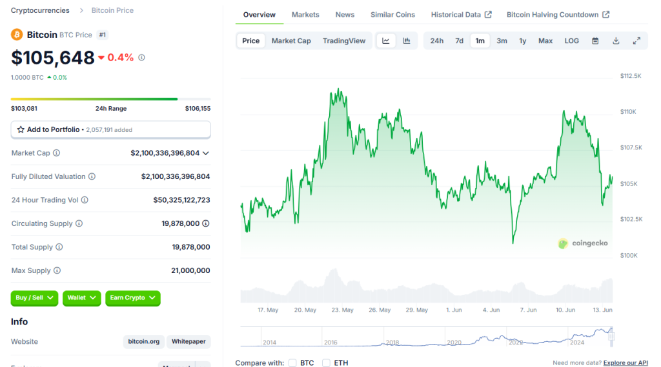The height and width of the screenshot is (367, 661).
Task: Expand the Market Cap value chevron
Action: pyautogui.click(x=206, y=153)
